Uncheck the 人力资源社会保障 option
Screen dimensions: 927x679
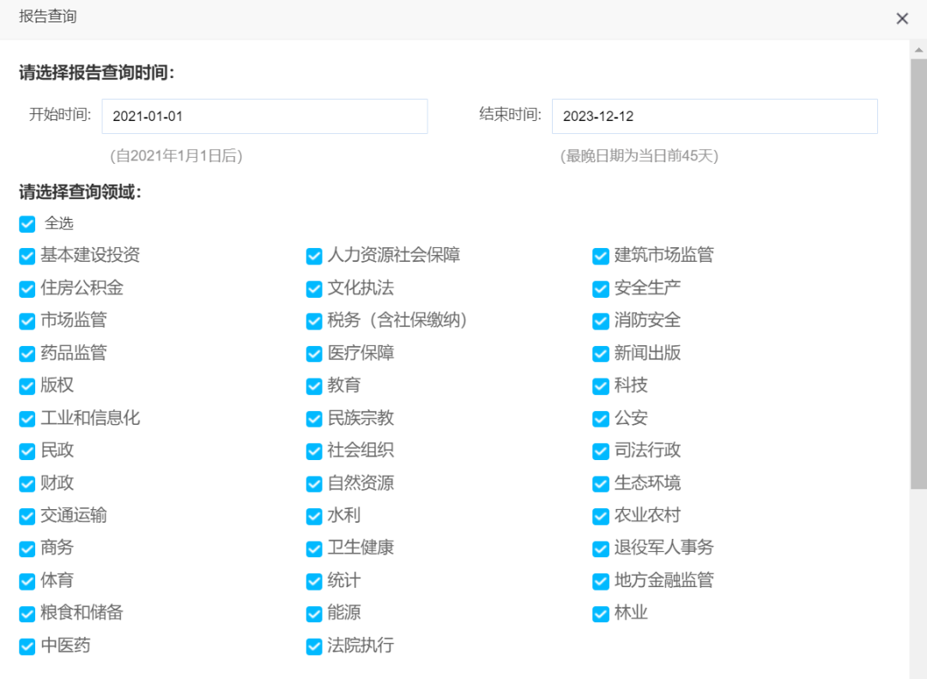pyautogui.click(x=313, y=256)
